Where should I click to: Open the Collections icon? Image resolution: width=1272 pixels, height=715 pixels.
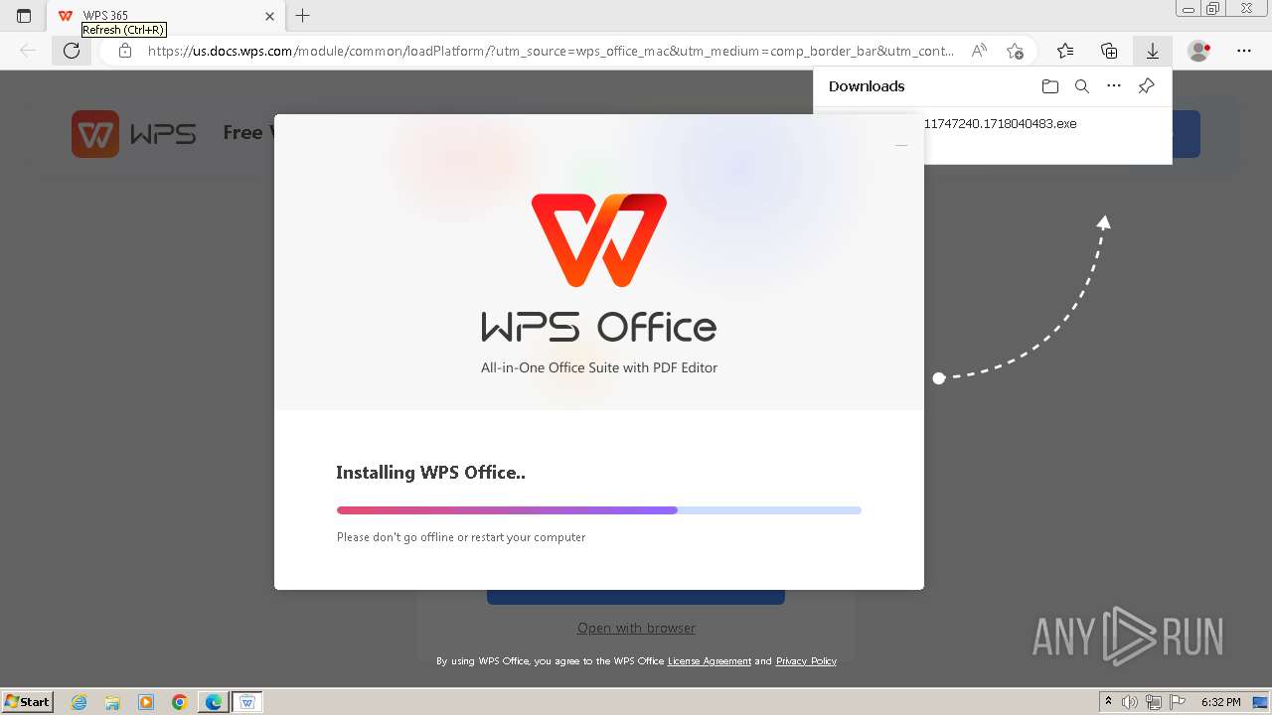[x=1109, y=51]
